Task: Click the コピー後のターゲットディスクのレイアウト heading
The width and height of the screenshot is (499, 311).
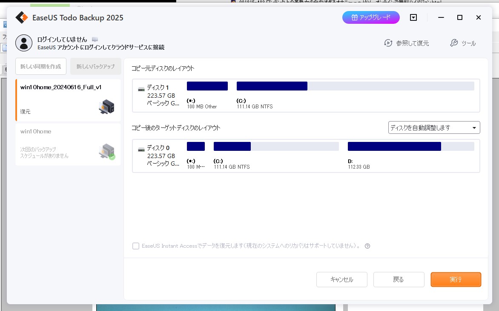Action: pos(176,128)
